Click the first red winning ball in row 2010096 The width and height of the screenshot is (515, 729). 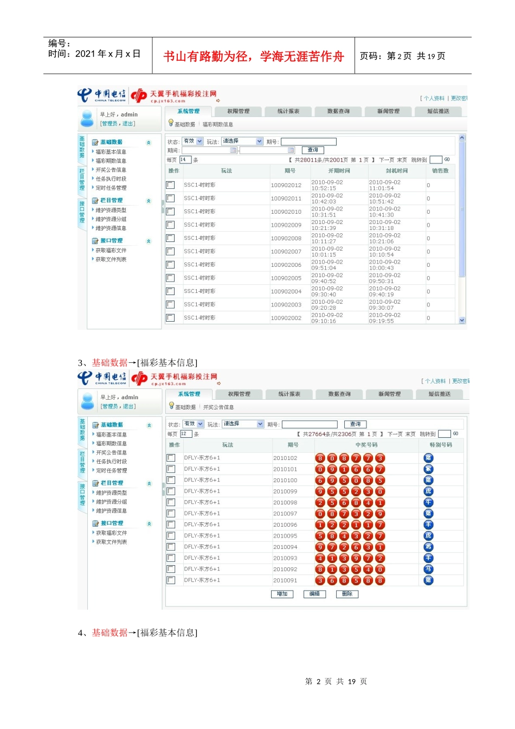click(320, 525)
